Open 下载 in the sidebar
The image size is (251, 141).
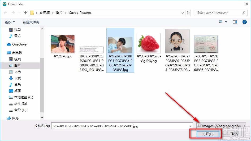15,78
